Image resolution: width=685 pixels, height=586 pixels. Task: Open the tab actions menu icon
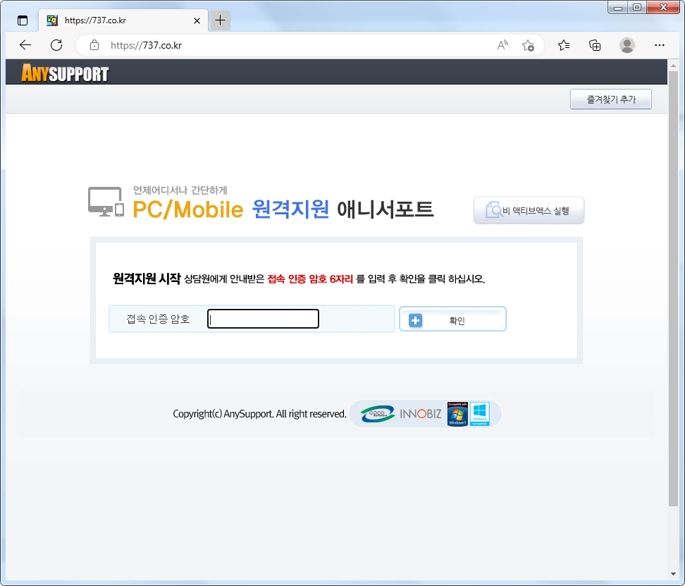pyautogui.click(x=23, y=20)
